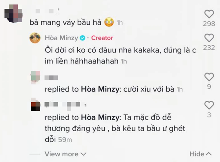Screen dimensions: 220x162
Task: Click the red Creator label
Action: click(102, 38)
